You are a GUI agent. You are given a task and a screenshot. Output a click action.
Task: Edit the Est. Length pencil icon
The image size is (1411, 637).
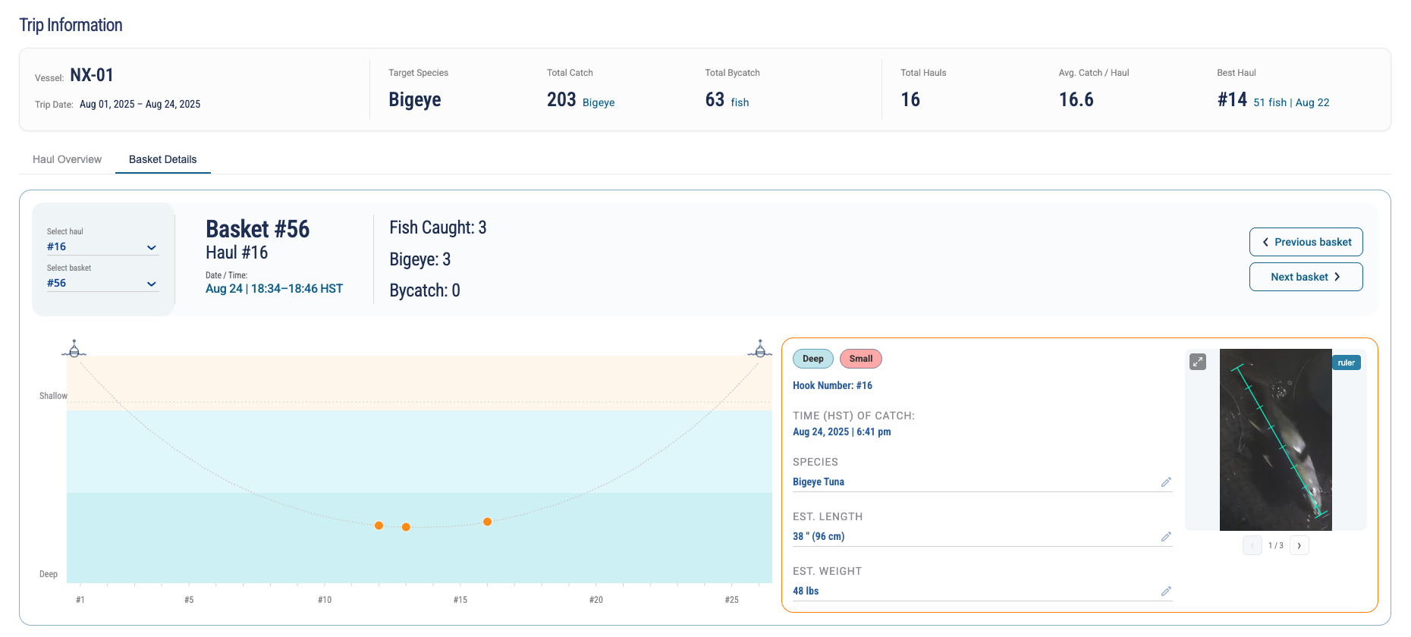click(x=1166, y=537)
